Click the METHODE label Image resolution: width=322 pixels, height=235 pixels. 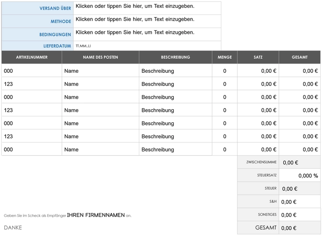click(61, 21)
